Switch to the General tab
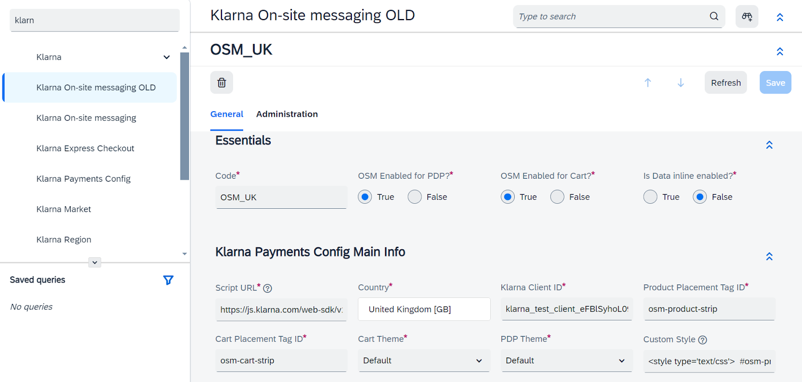 [x=227, y=114]
